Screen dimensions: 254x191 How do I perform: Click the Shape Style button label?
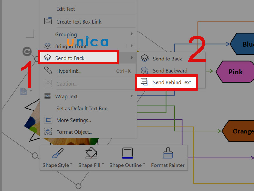(56, 165)
